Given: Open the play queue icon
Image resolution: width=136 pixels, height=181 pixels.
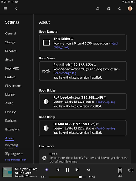Looking at the screenshot, I should pos(88,170).
